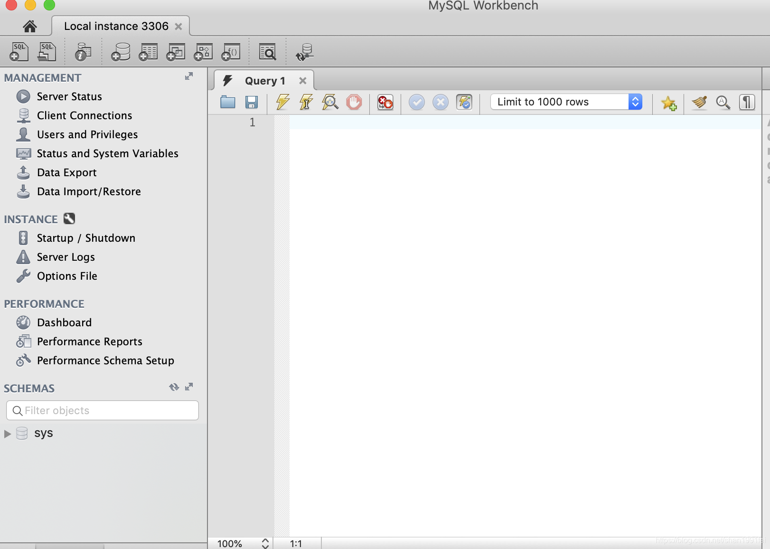Open Users and Privileges
Image resolution: width=770 pixels, height=549 pixels.
point(87,134)
